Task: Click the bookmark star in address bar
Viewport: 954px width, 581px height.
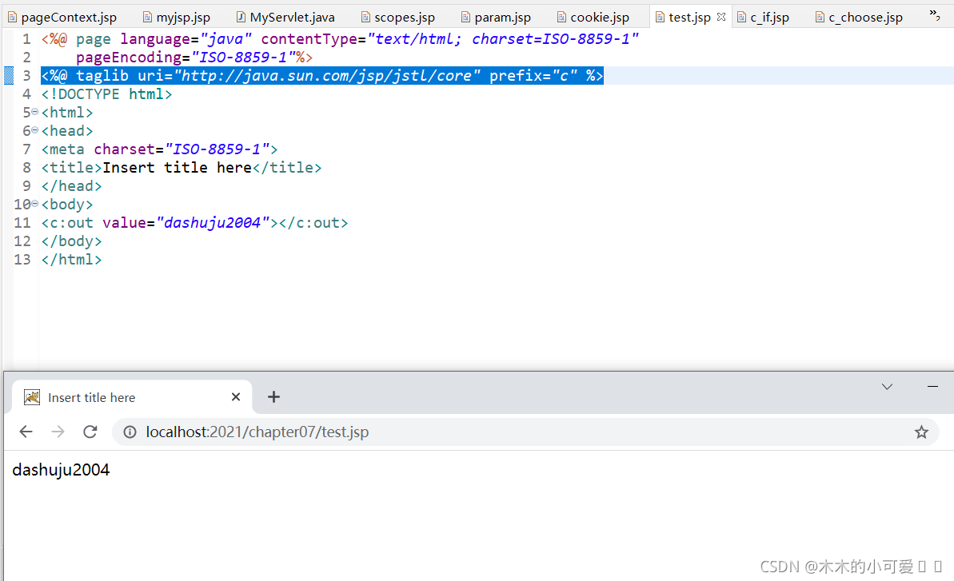Action: (921, 432)
